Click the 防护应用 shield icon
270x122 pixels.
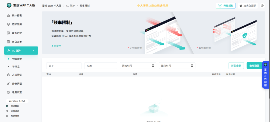pos(8,24)
